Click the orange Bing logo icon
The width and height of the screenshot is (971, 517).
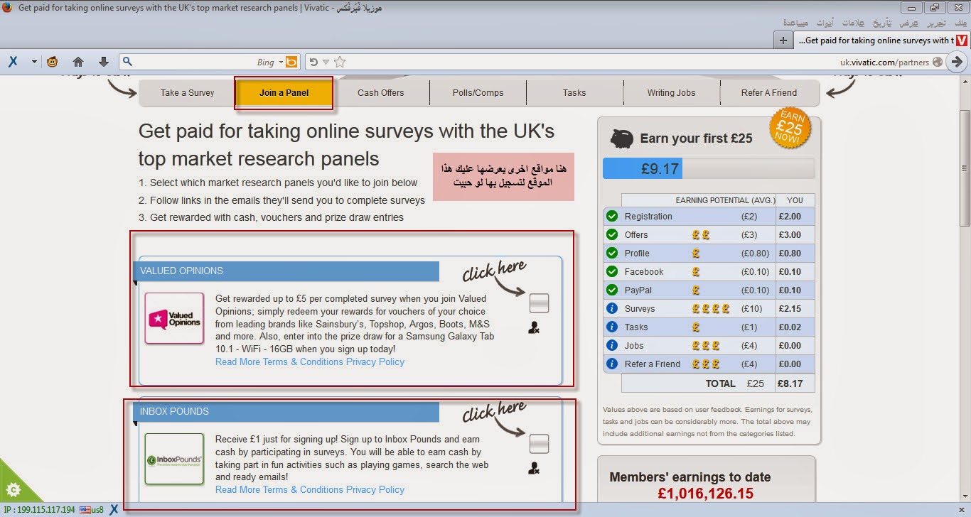coord(291,62)
